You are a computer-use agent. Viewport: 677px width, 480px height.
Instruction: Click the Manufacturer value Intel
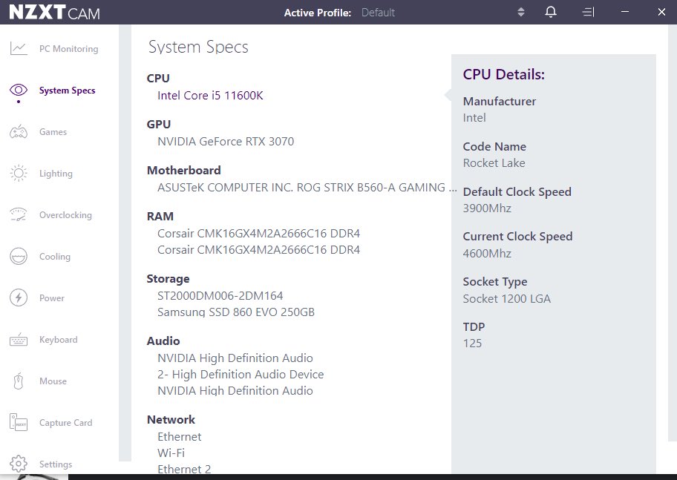tap(474, 118)
